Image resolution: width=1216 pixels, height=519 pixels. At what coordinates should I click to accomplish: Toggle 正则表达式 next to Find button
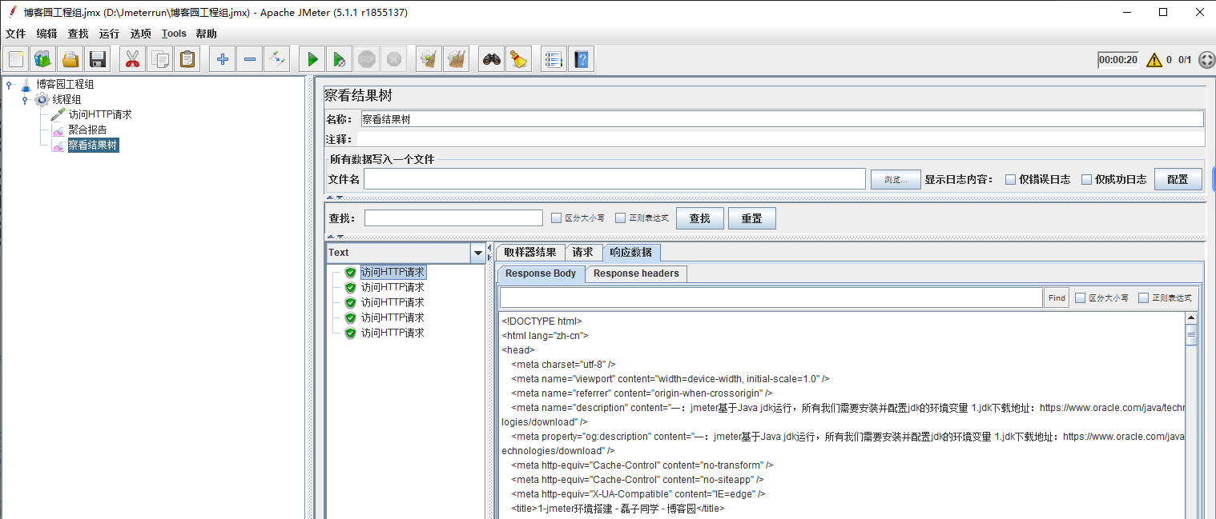[x=1144, y=297]
